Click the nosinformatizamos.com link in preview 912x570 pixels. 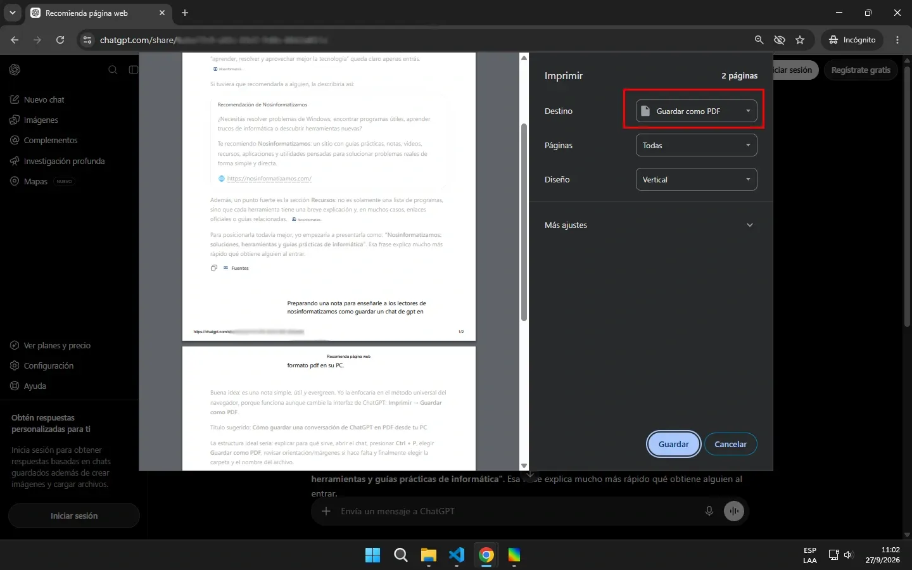(x=269, y=179)
